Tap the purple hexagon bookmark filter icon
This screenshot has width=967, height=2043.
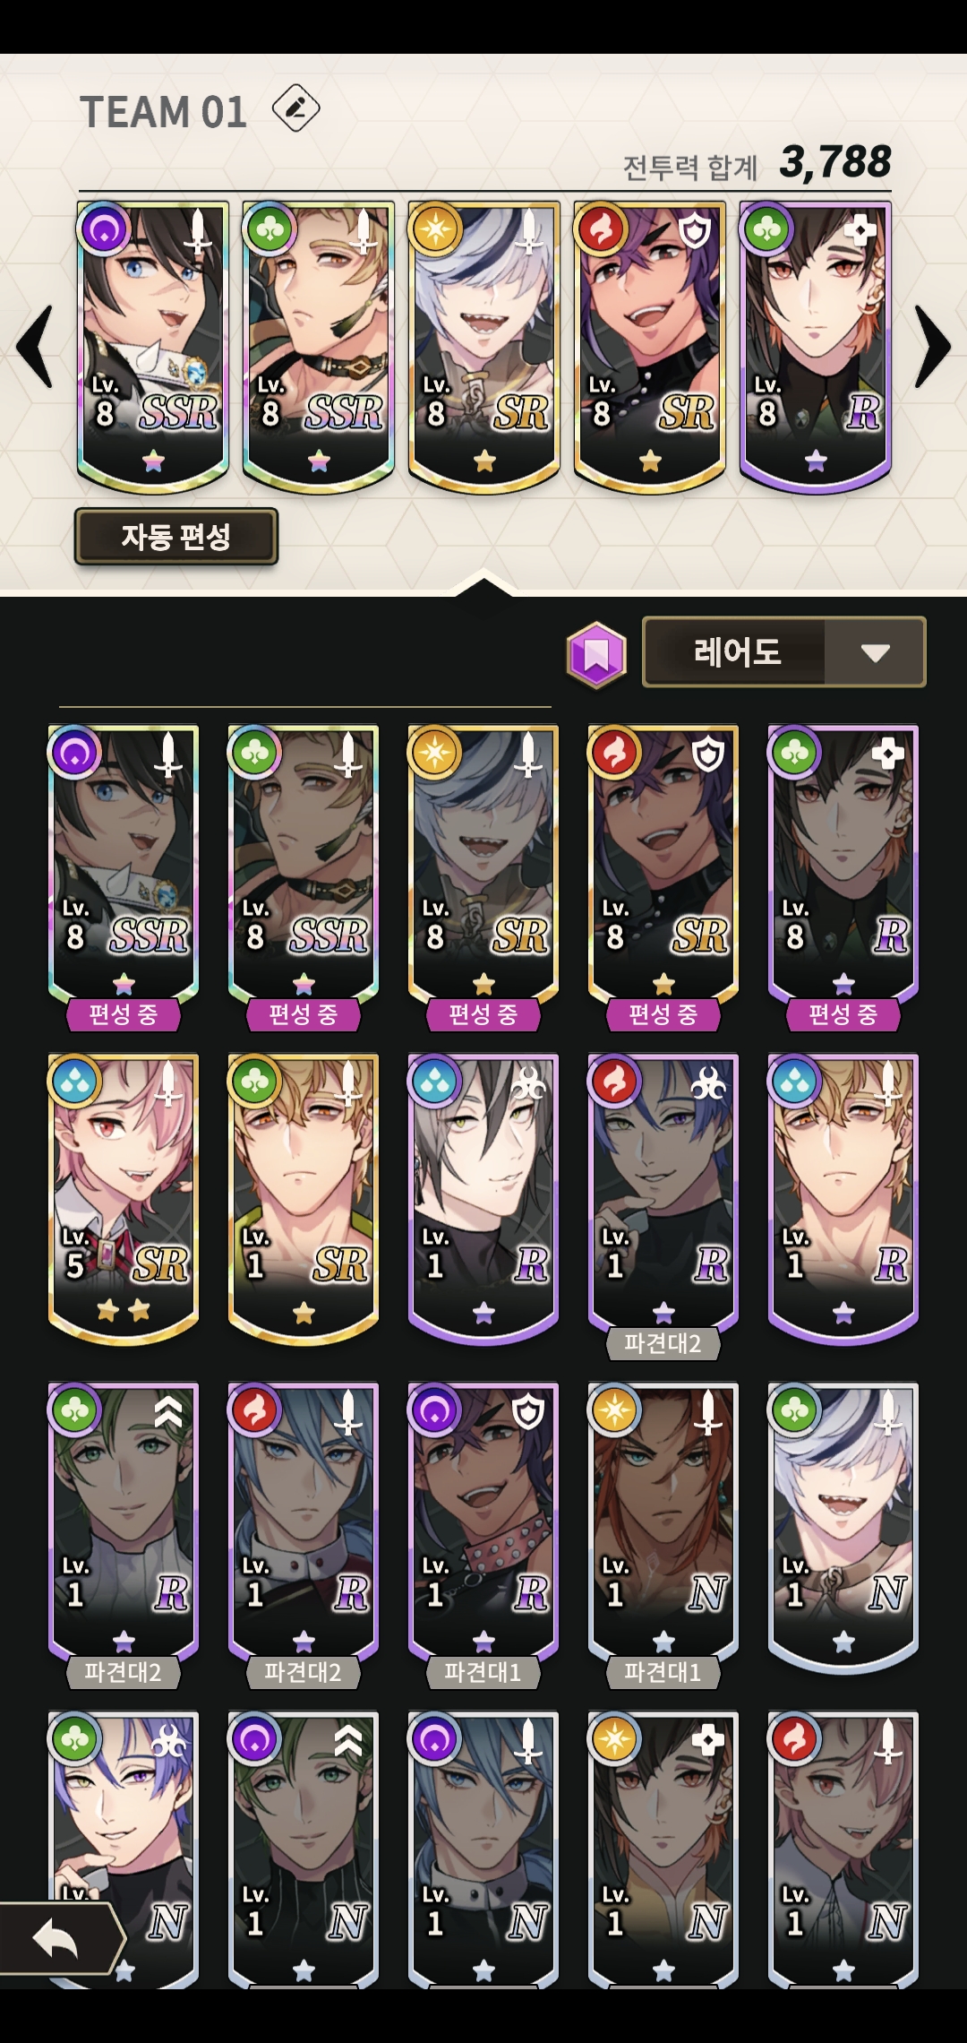click(596, 654)
